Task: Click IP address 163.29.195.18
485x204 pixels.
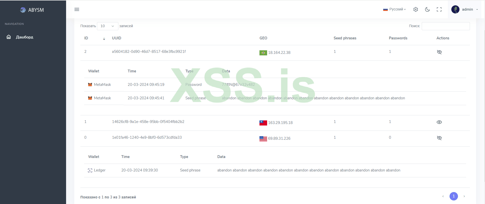Action: coord(280,123)
